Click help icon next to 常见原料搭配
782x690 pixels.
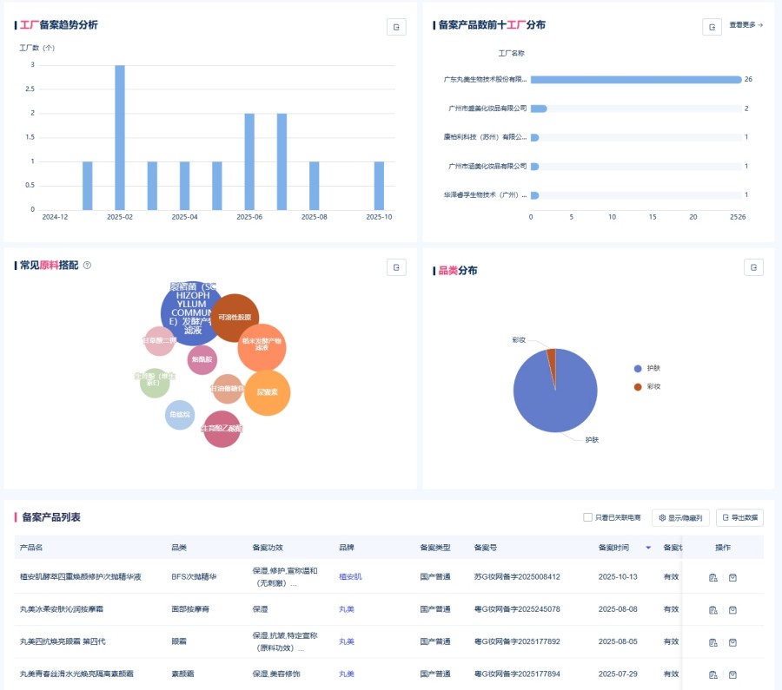tap(87, 266)
